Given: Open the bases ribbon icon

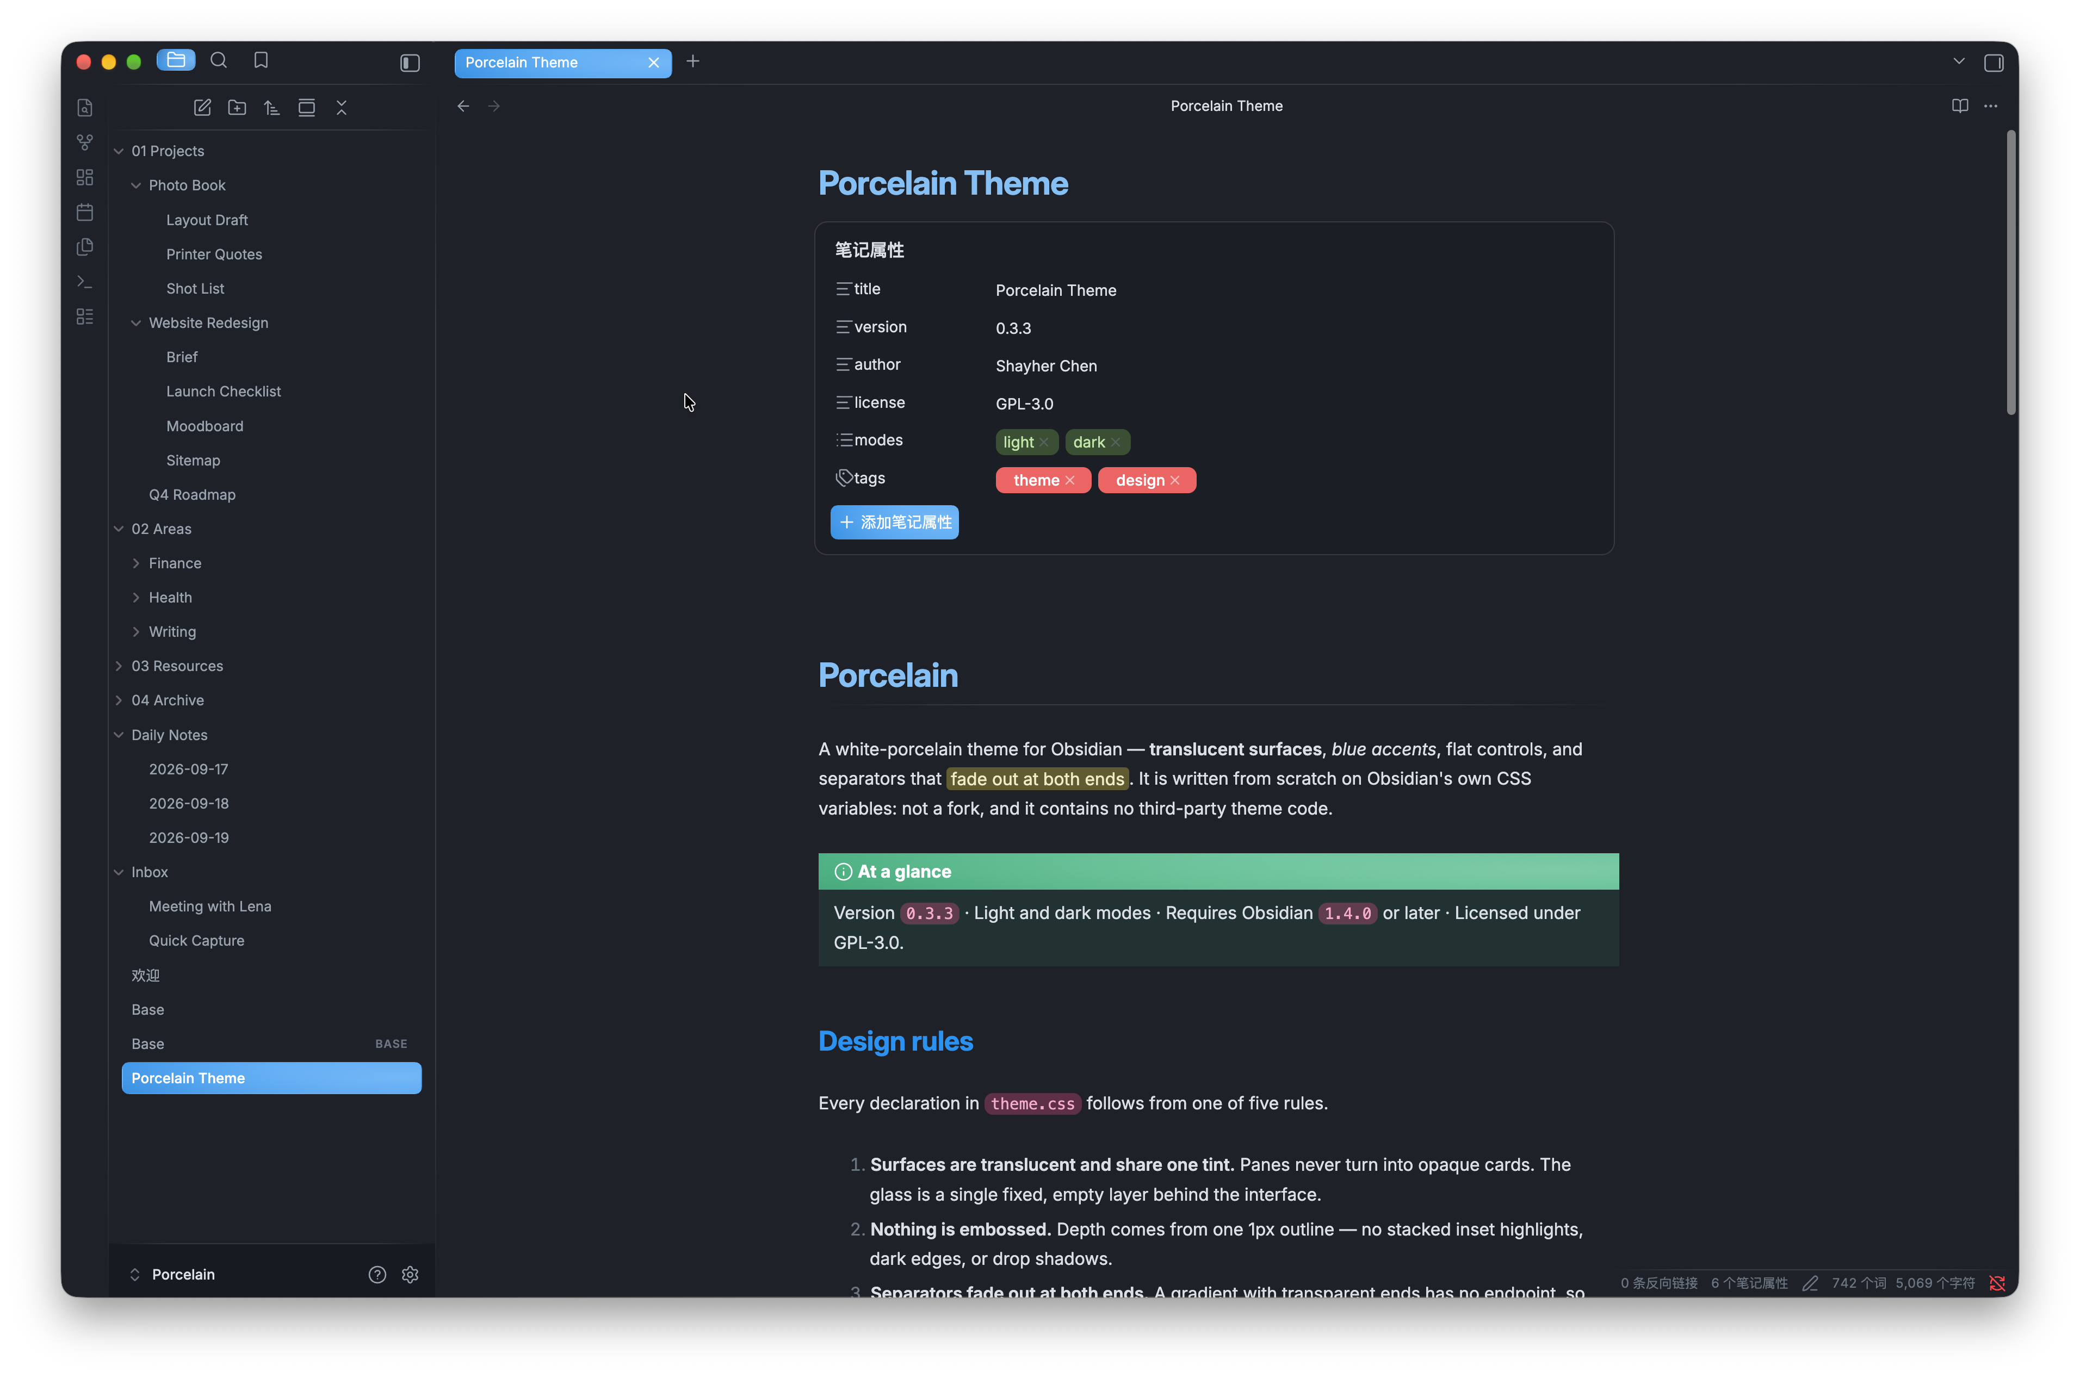Looking at the screenshot, I should (x=84, y=316).
